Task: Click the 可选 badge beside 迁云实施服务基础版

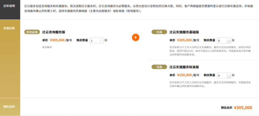Action: [x=159, y=32]
